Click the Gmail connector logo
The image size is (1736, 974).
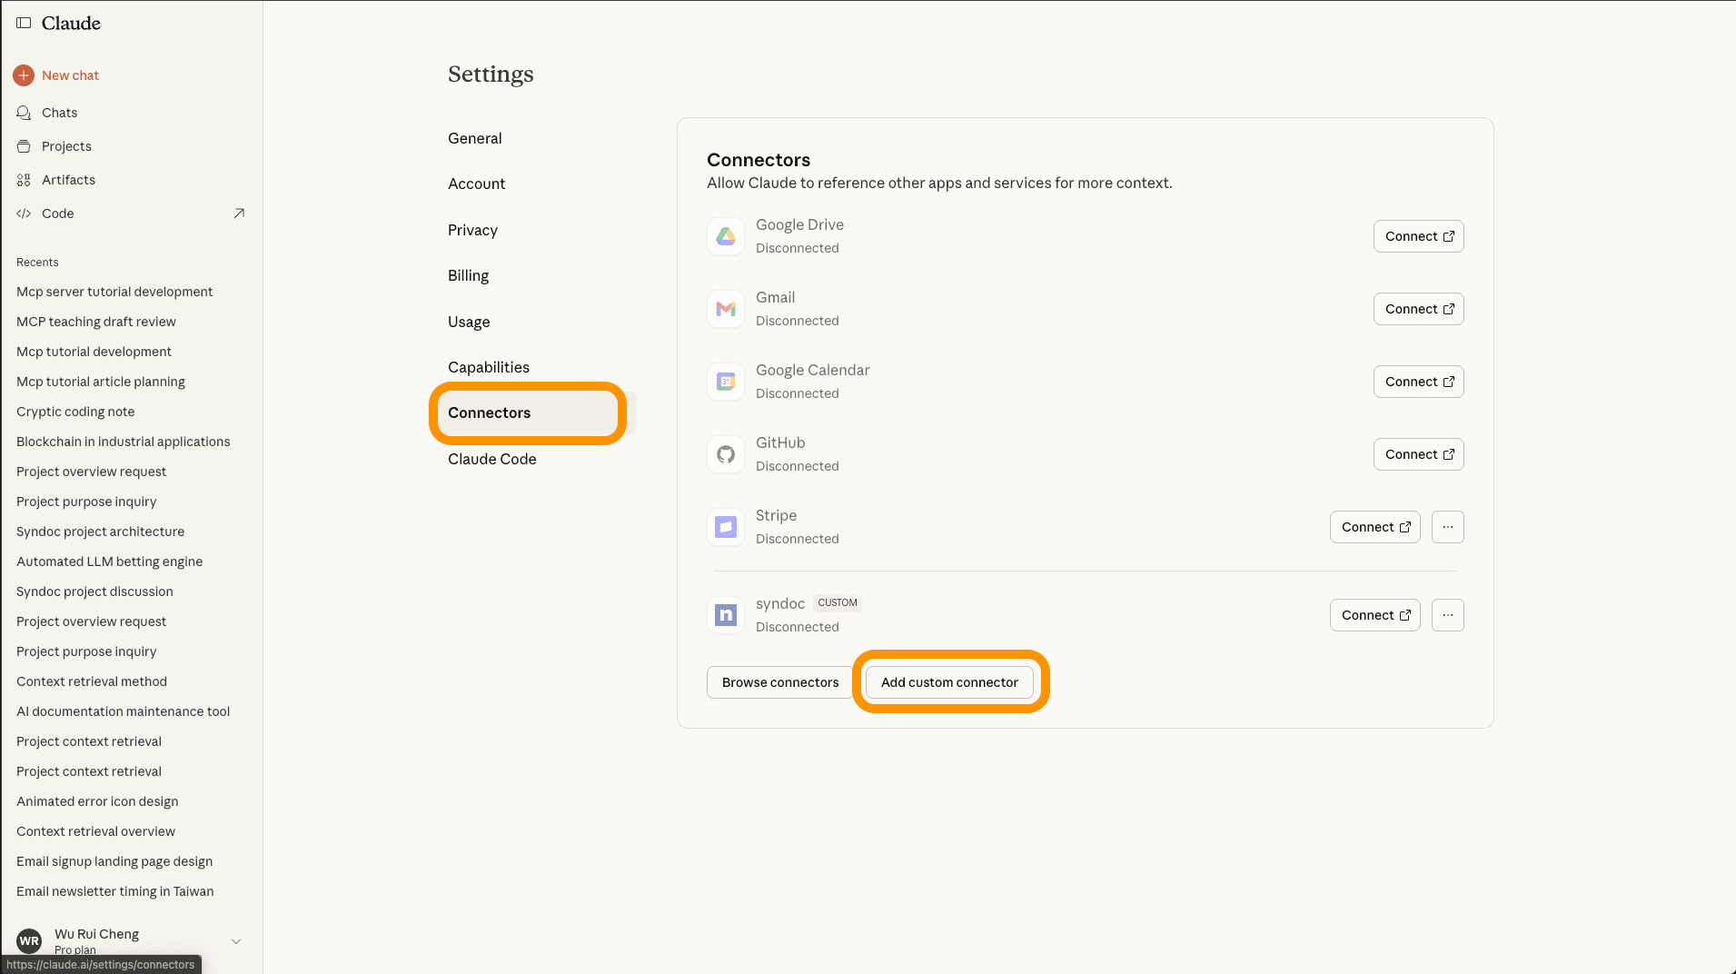725,308
